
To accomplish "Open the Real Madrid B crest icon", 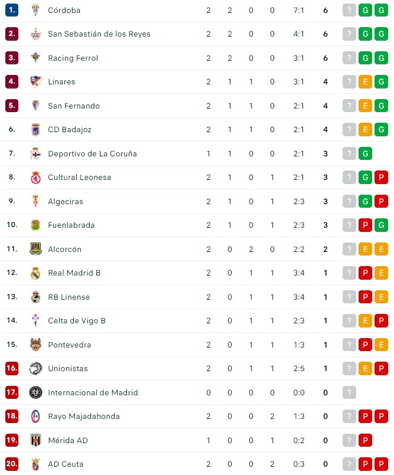I will [x=35, y=273].
